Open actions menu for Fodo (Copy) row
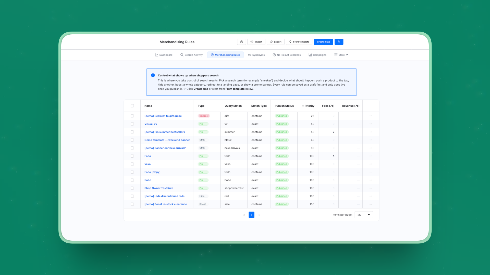 point(371,172)
